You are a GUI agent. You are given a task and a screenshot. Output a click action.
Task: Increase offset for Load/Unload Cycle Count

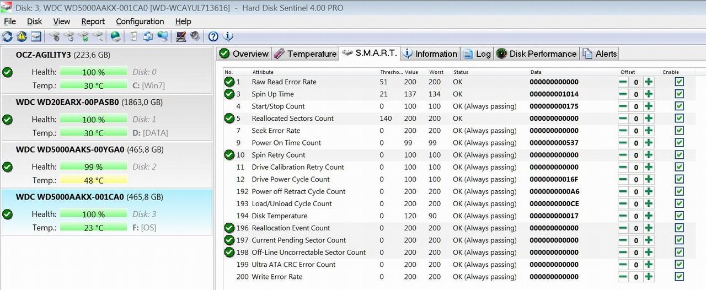649,203
